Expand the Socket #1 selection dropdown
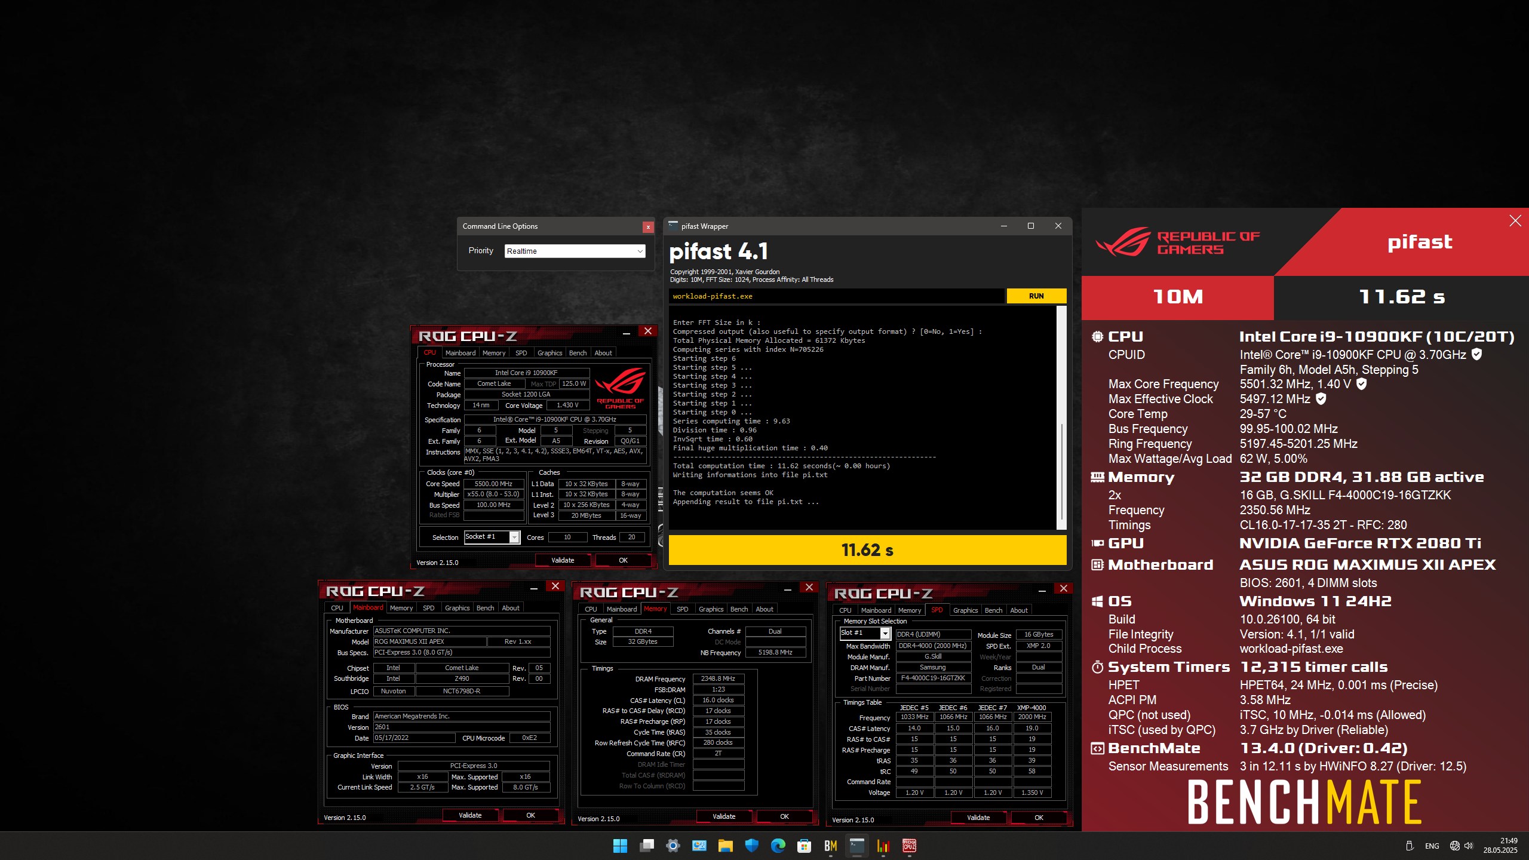1529x860 pixels. click(514, 537)
